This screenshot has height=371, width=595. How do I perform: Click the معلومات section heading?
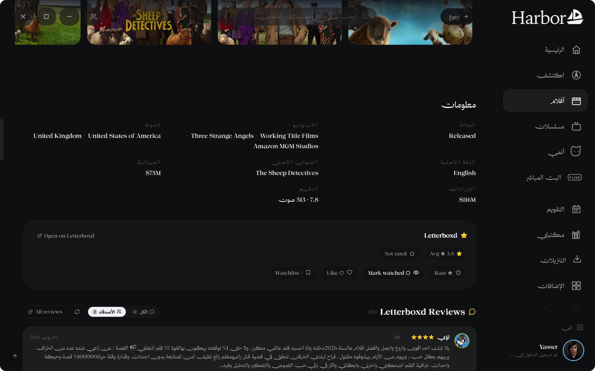point(459,105)
